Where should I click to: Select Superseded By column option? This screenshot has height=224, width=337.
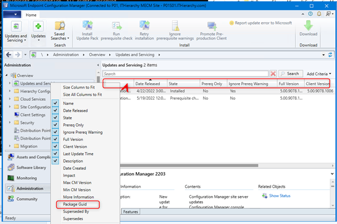76,212
